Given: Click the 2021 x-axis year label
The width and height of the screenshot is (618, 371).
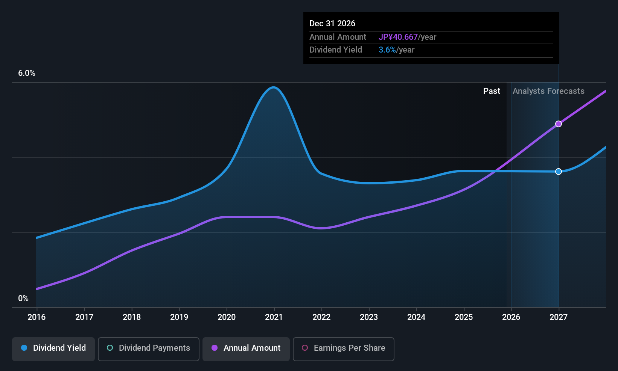Looking at the screenshot, I should (x=274, y=317).
